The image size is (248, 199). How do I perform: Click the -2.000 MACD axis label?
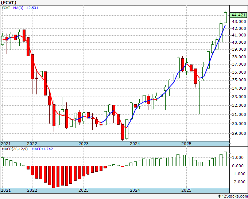point(239,182)
